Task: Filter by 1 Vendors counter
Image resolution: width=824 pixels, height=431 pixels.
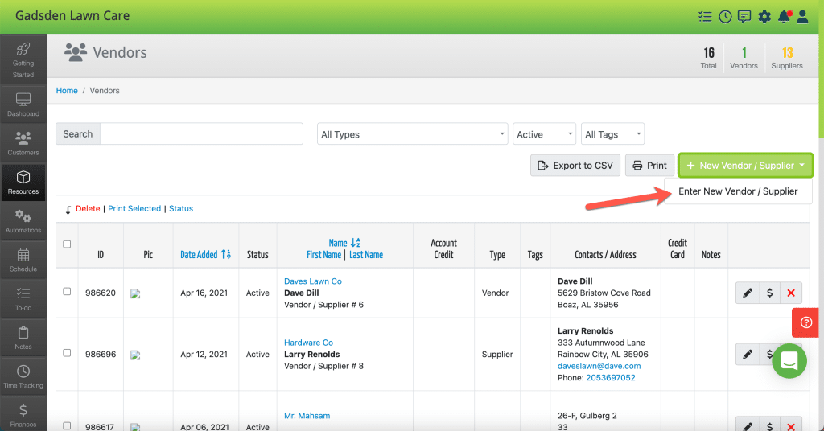Action: [744, 58]
